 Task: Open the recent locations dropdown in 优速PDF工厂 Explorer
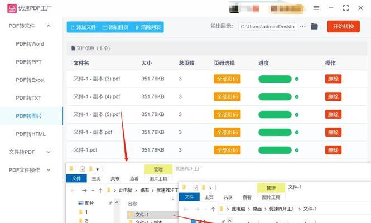point(93,190)
